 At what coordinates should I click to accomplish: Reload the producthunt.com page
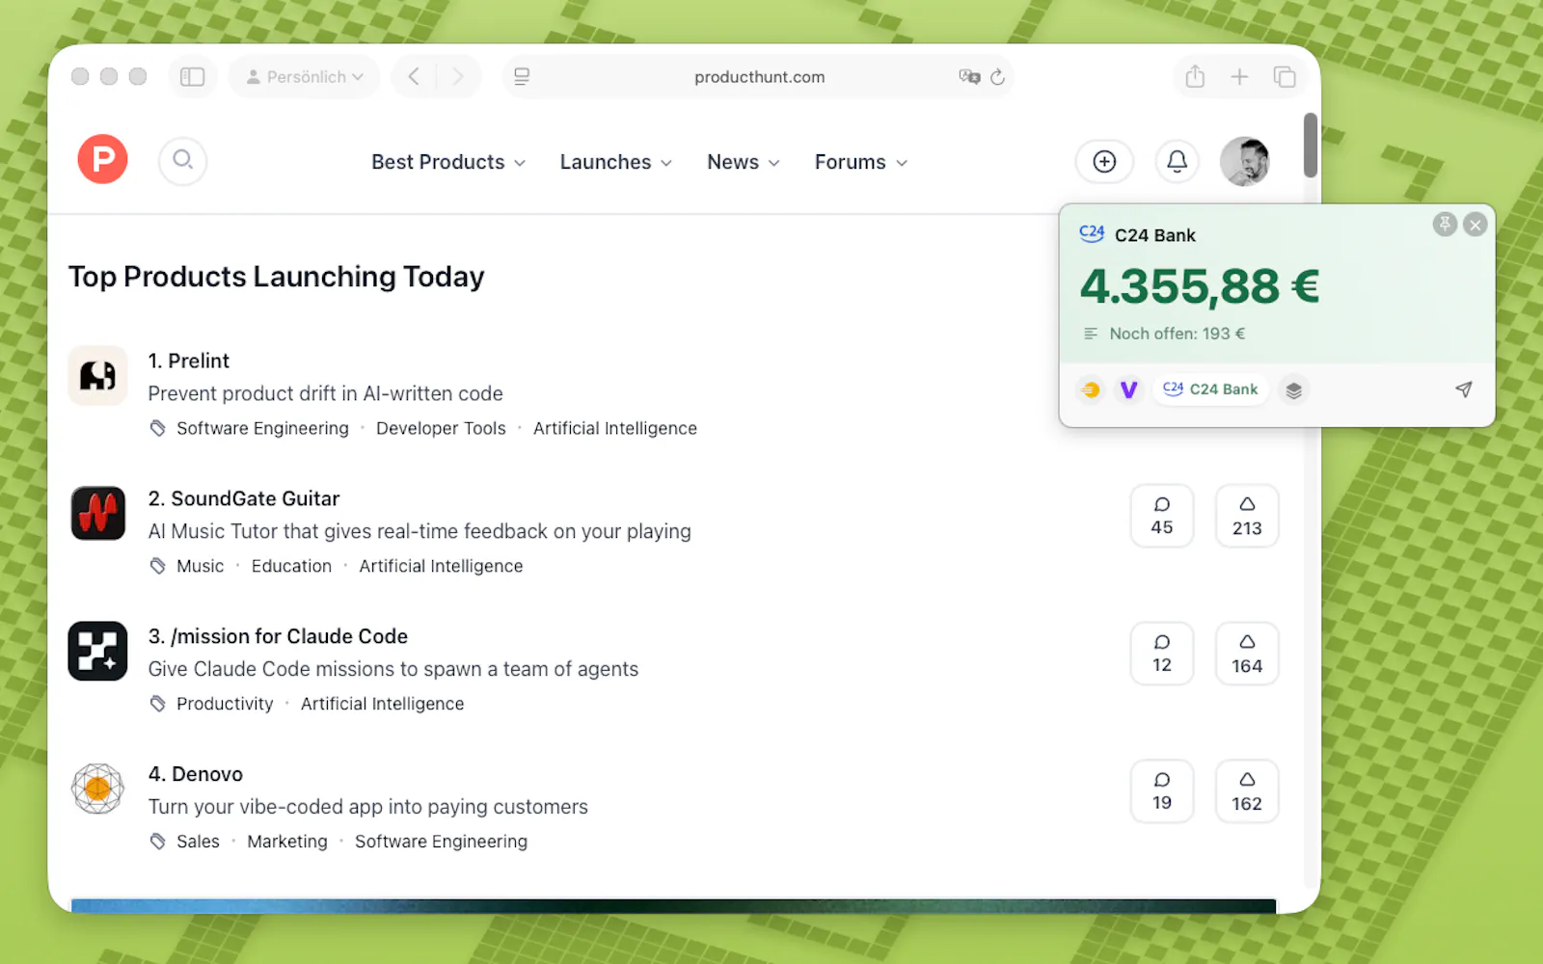998,76
